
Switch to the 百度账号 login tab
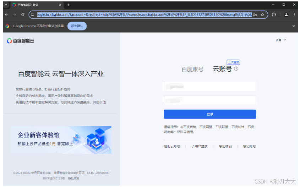tap(192, 69)
